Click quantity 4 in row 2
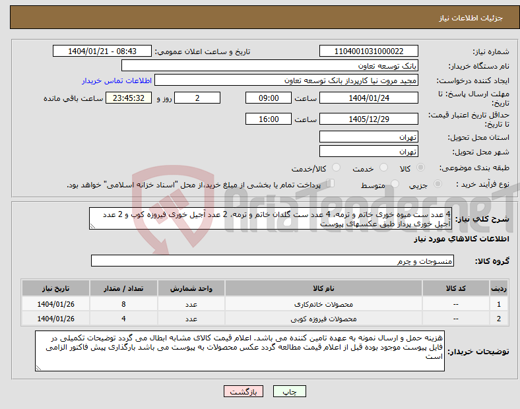Viewport: 520px width, 409px height. [123, 319]
